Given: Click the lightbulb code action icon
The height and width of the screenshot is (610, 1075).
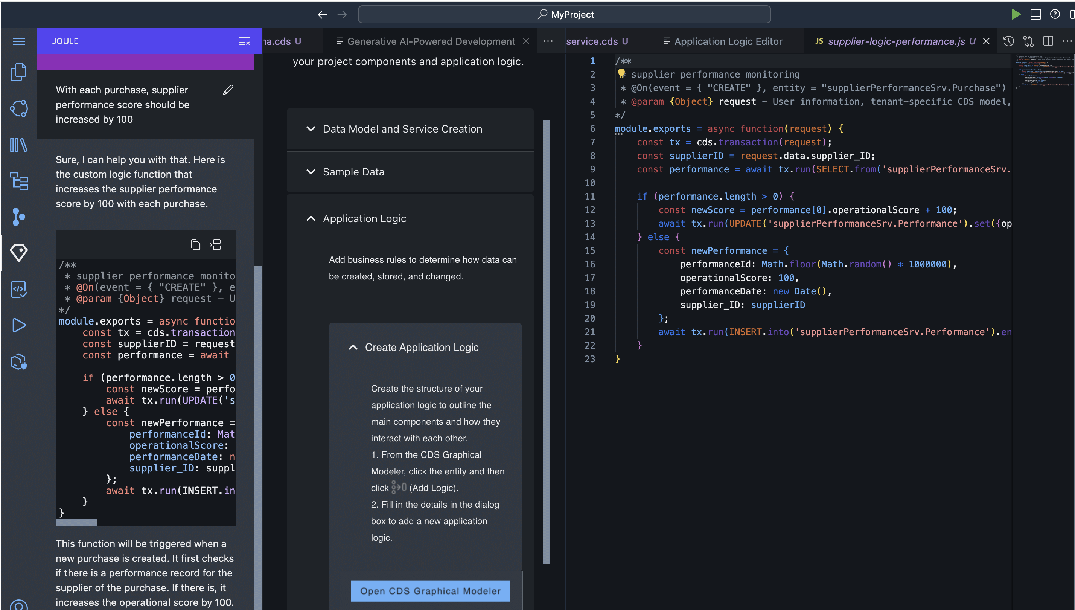Looking at the screenshot, I should tap(621, 74).
